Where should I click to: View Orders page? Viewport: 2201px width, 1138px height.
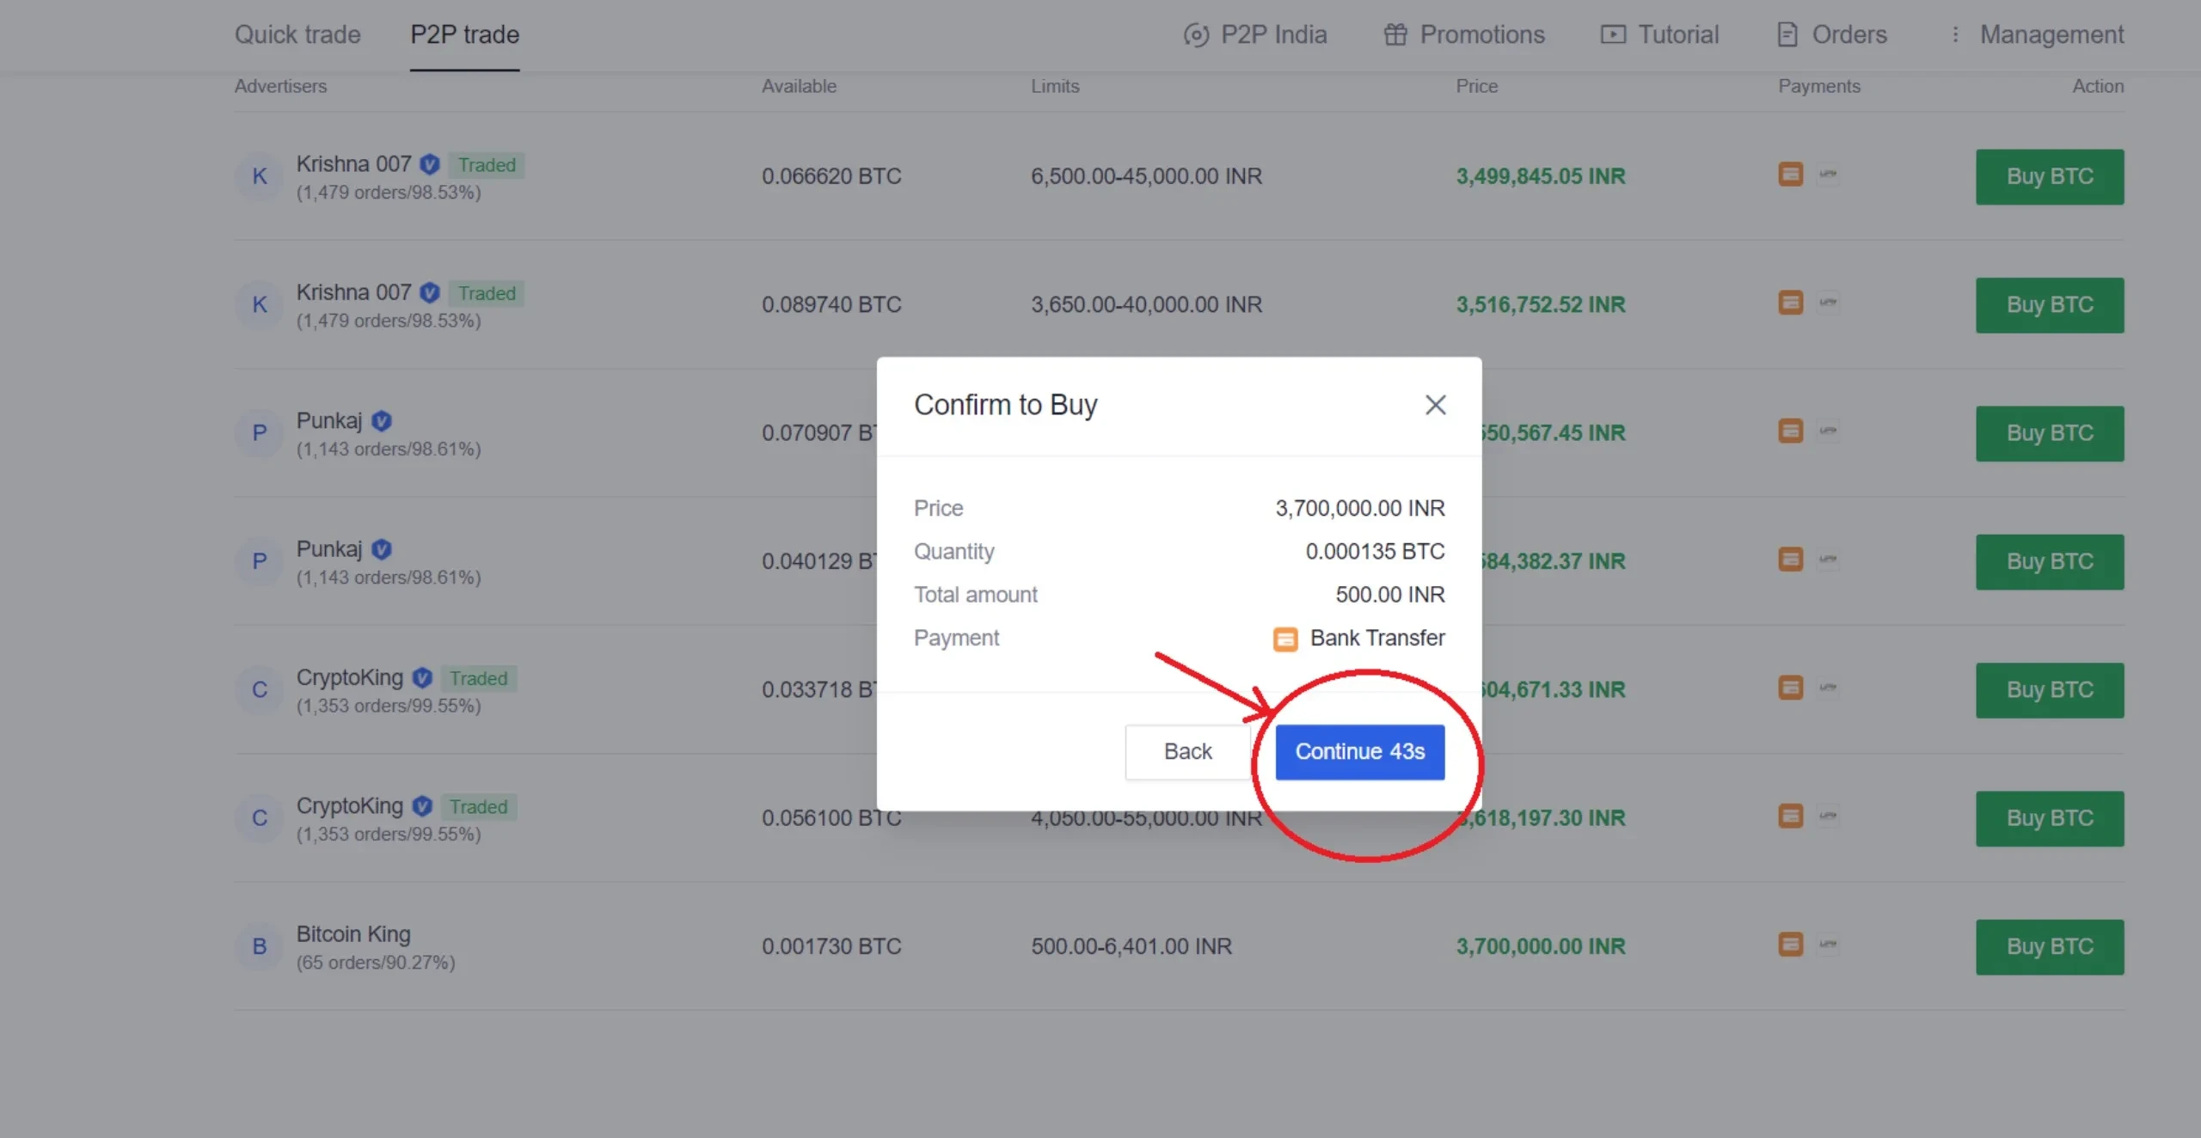pos(1831,34)
